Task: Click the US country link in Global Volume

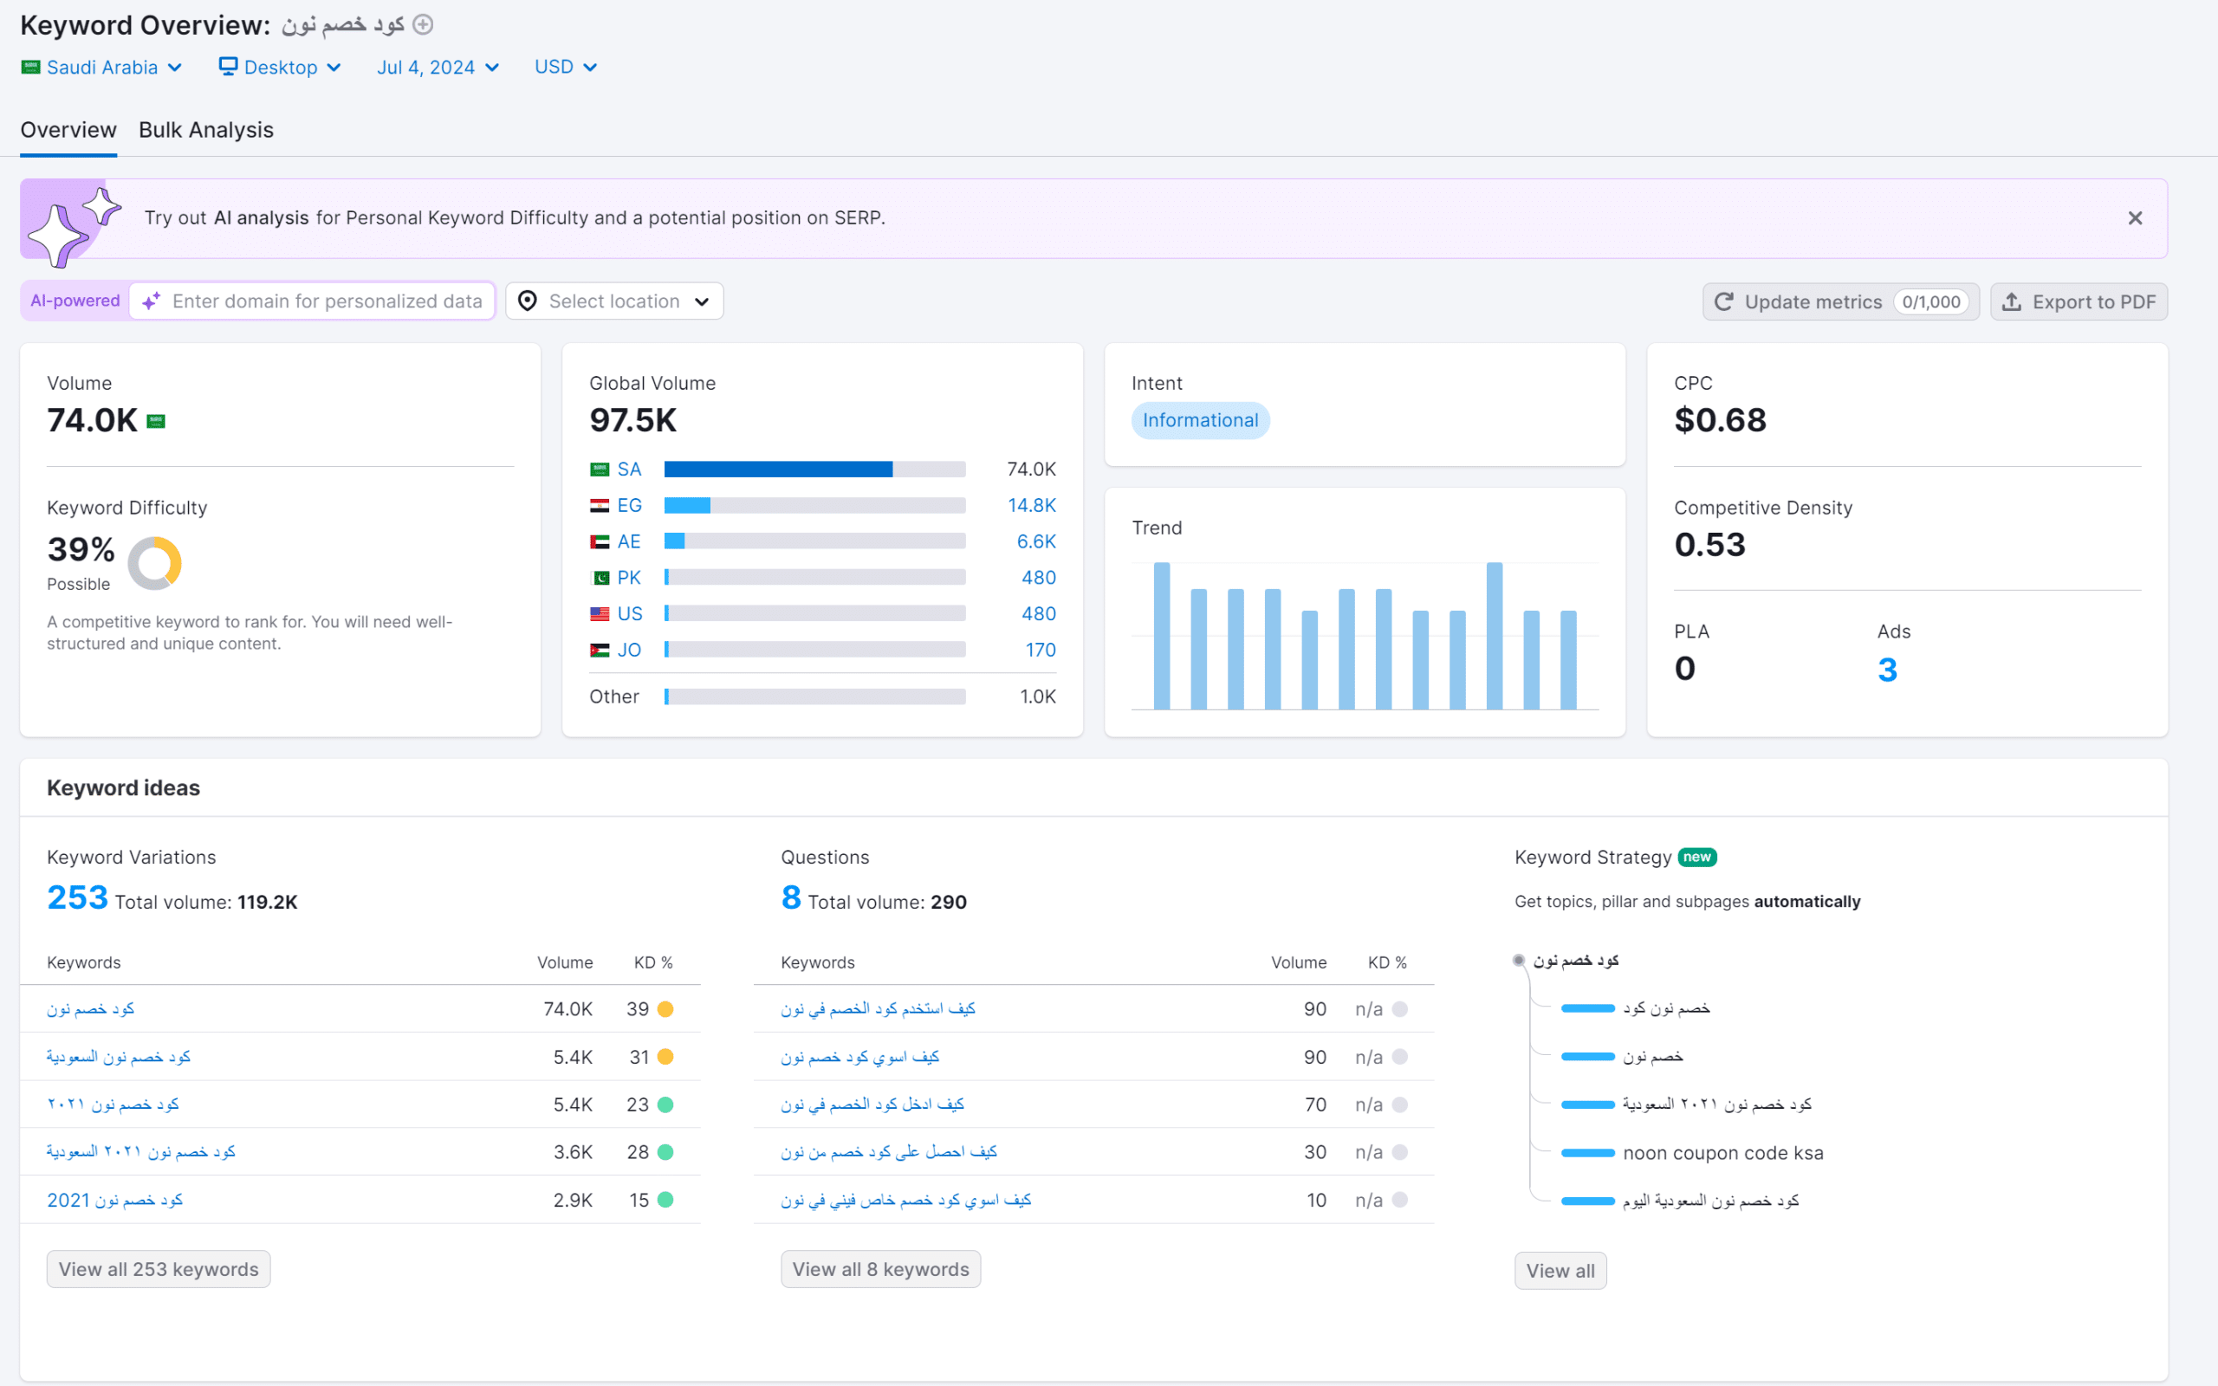Action: [630, 614]
